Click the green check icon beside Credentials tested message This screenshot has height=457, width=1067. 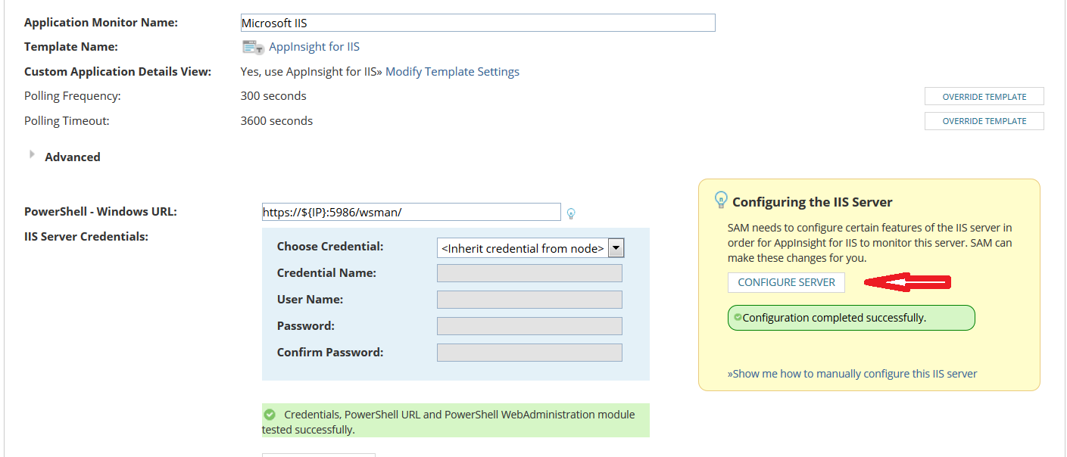[269, 415]
